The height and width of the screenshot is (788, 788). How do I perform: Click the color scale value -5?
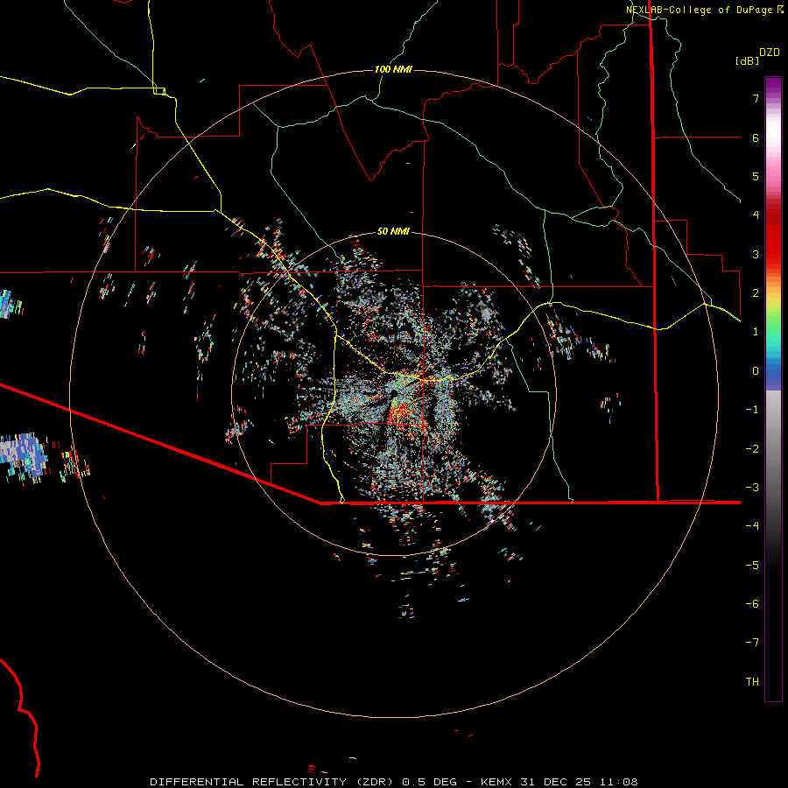pyautogui.click(x=752, y=565)
